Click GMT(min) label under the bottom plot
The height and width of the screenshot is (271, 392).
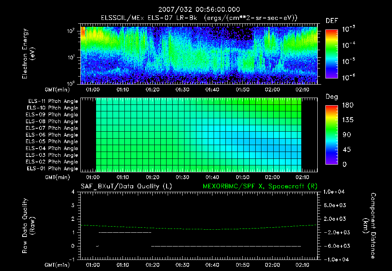57,265
